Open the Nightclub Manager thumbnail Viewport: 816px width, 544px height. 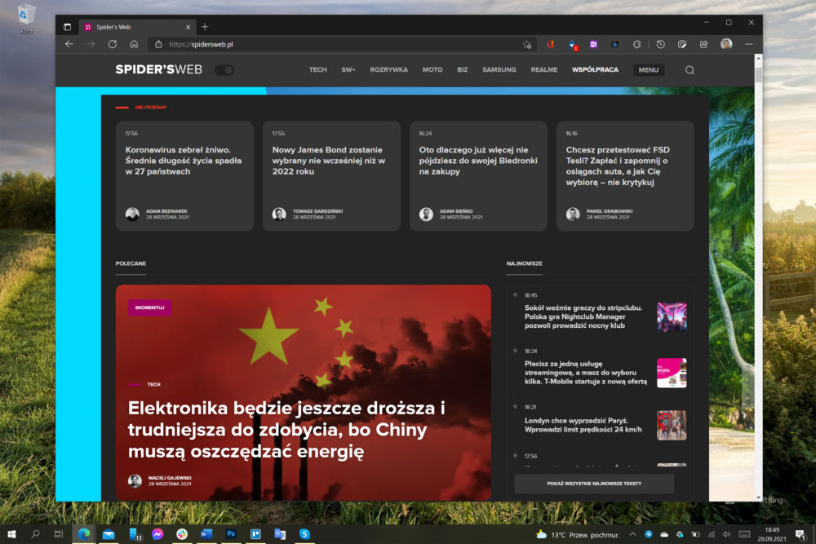[672, 316]
